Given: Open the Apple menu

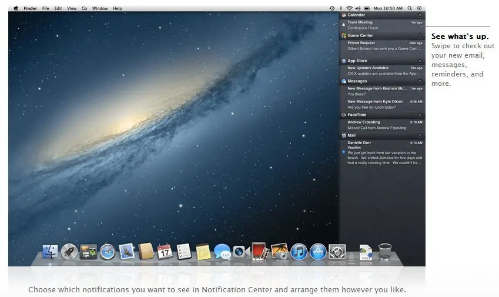Looking at the screenshot, I should coord(16,8).
